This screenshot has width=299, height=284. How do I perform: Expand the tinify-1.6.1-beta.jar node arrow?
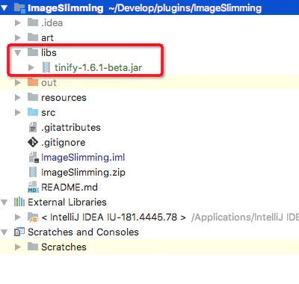(31, 67)
